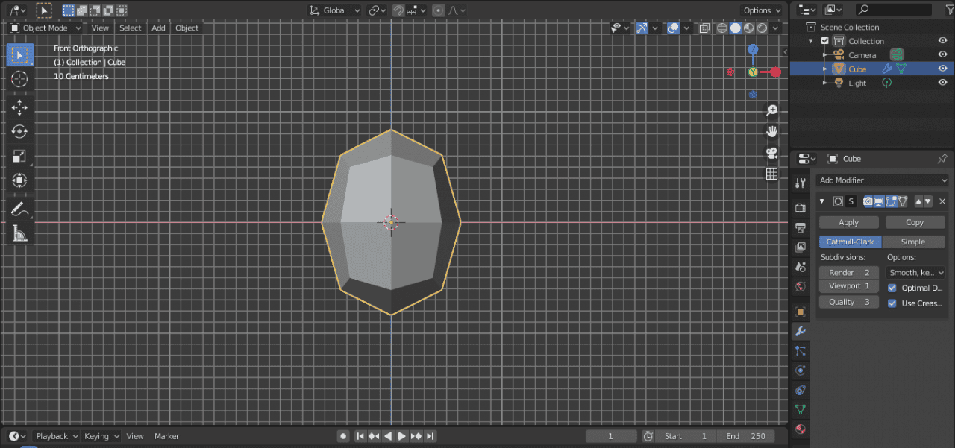Hide the Cube in the outliner
The height and width of the screenshot is (448, 955).
pyautogui.click(x=943, y=69)
